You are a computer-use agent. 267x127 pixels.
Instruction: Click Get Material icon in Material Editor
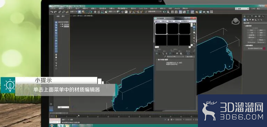[x=157, y=54]
